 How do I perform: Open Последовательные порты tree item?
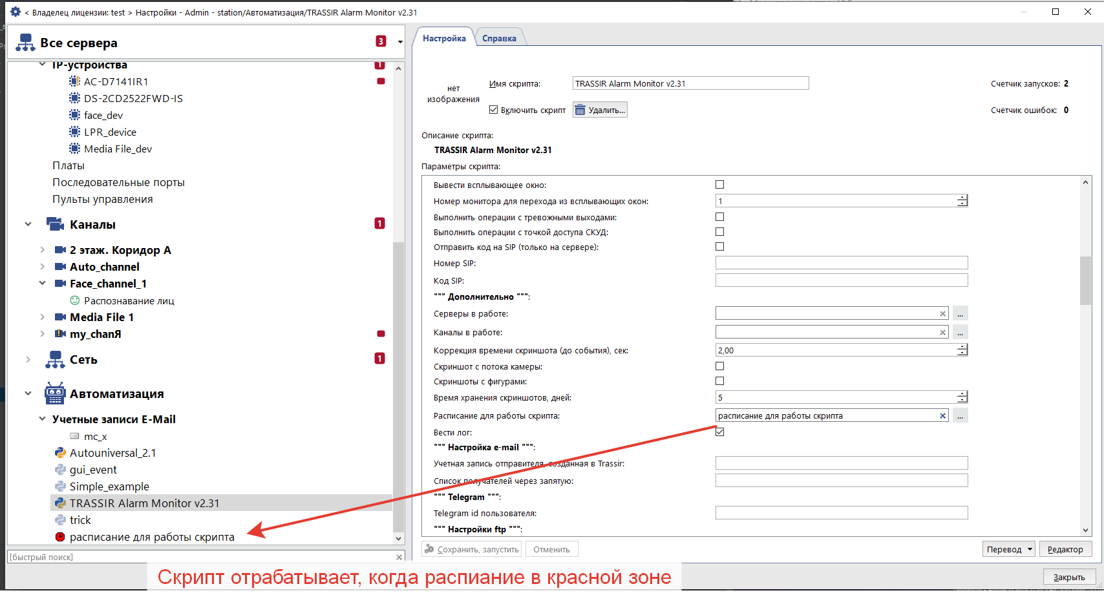pyautogui.click(x=118, y=182)
